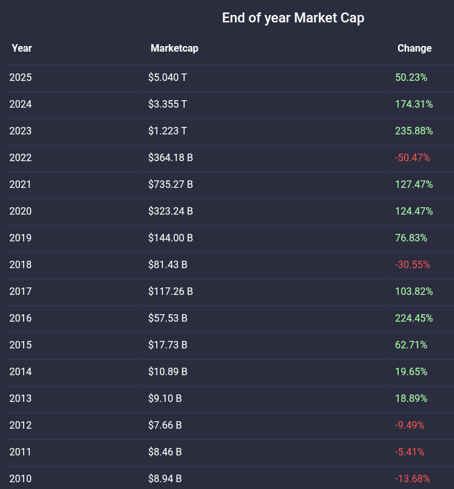The width and height of the screenshot is (454, 489).
Task: Click the $323.24 B market cap value
Action: 170,212
